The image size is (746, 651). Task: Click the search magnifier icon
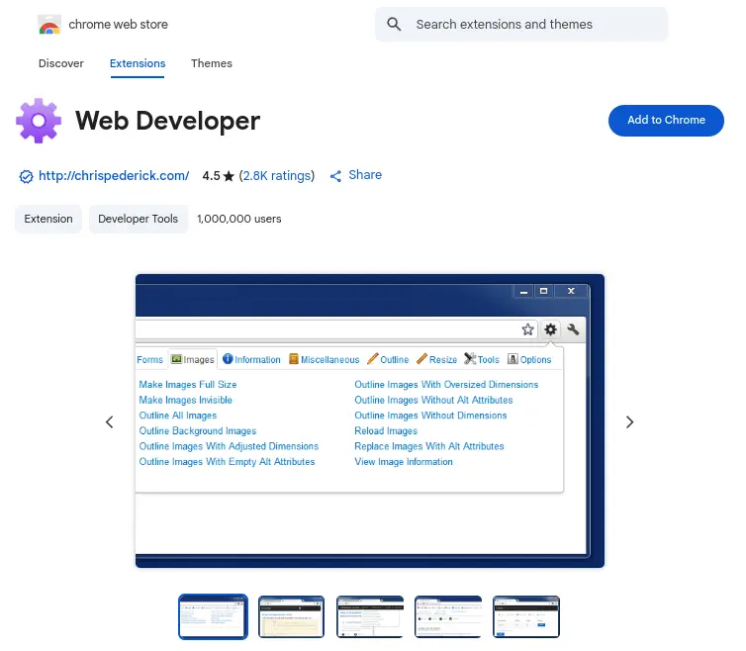[x=394, y=24]
